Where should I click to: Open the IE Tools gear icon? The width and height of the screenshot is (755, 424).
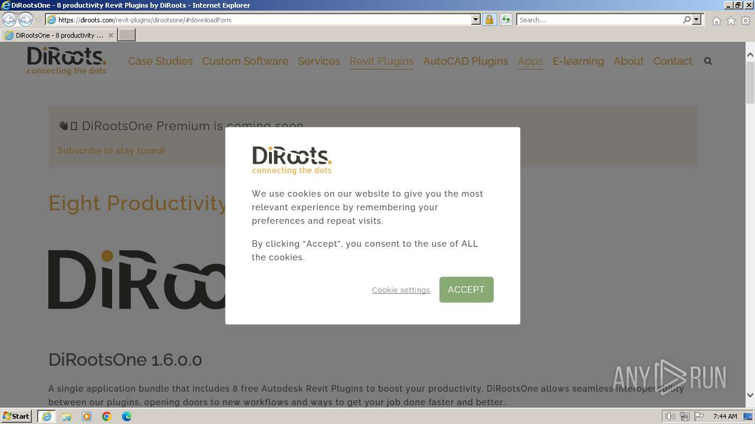pyautogui.click(x=746, y=21)
